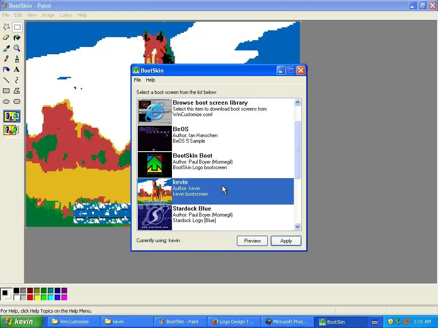Select the BeOS boot screen thumbnail

154,138
